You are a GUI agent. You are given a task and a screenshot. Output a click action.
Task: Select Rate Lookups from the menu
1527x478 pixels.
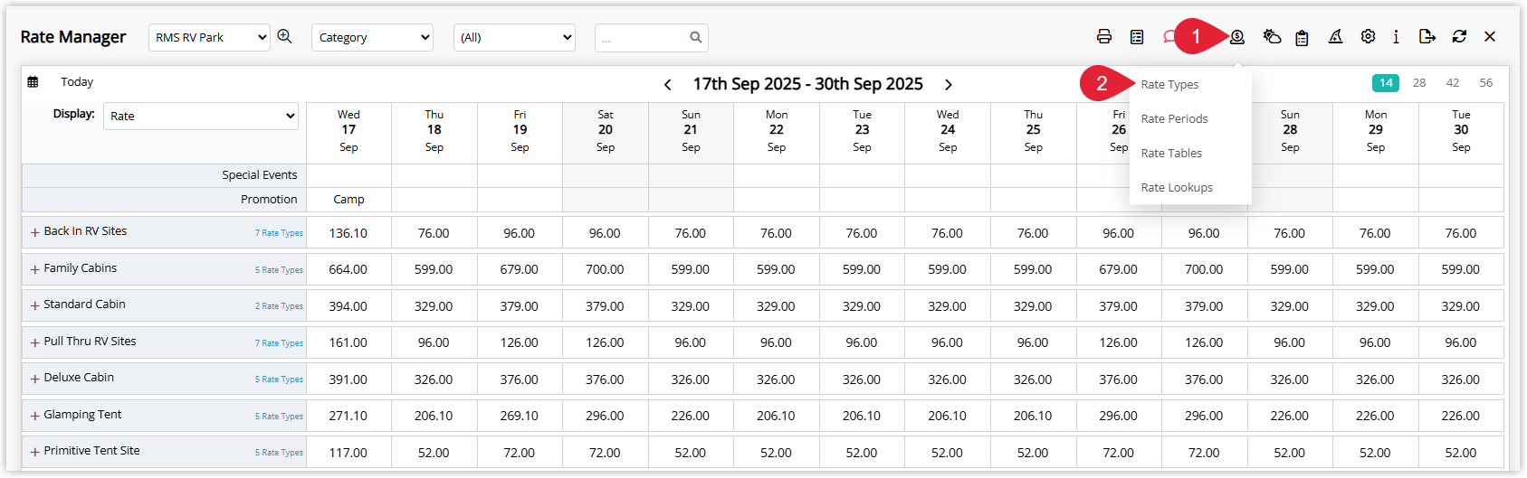[x=1177, y=188]
